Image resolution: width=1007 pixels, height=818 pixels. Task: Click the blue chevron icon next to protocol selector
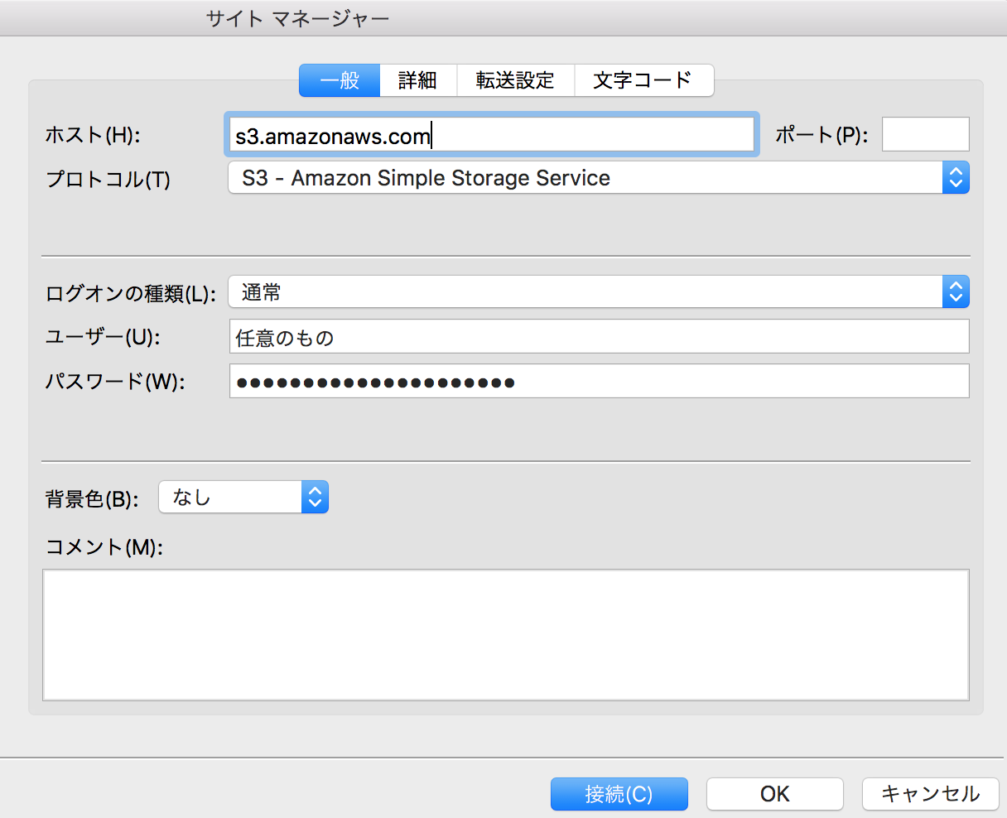[956, 177]
